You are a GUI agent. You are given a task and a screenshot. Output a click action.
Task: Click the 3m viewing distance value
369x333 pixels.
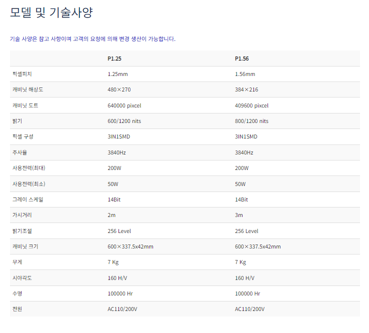(238, 215)
